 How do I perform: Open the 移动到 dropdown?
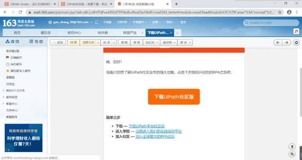(x=169, y=43)
